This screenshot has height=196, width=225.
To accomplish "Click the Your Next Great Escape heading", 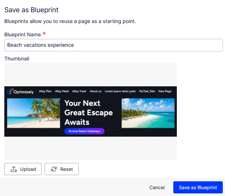I will (88, 113).
